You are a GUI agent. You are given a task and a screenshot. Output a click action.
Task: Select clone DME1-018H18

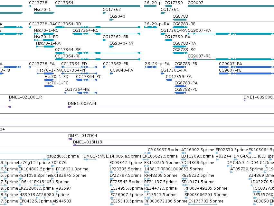click(x=174, y=145)
